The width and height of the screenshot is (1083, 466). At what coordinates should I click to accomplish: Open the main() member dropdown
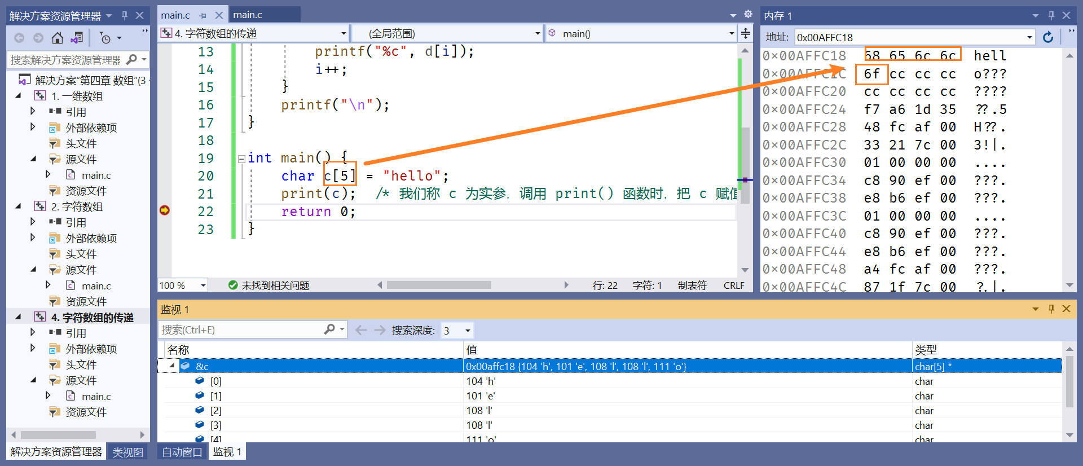pos(732,33)
